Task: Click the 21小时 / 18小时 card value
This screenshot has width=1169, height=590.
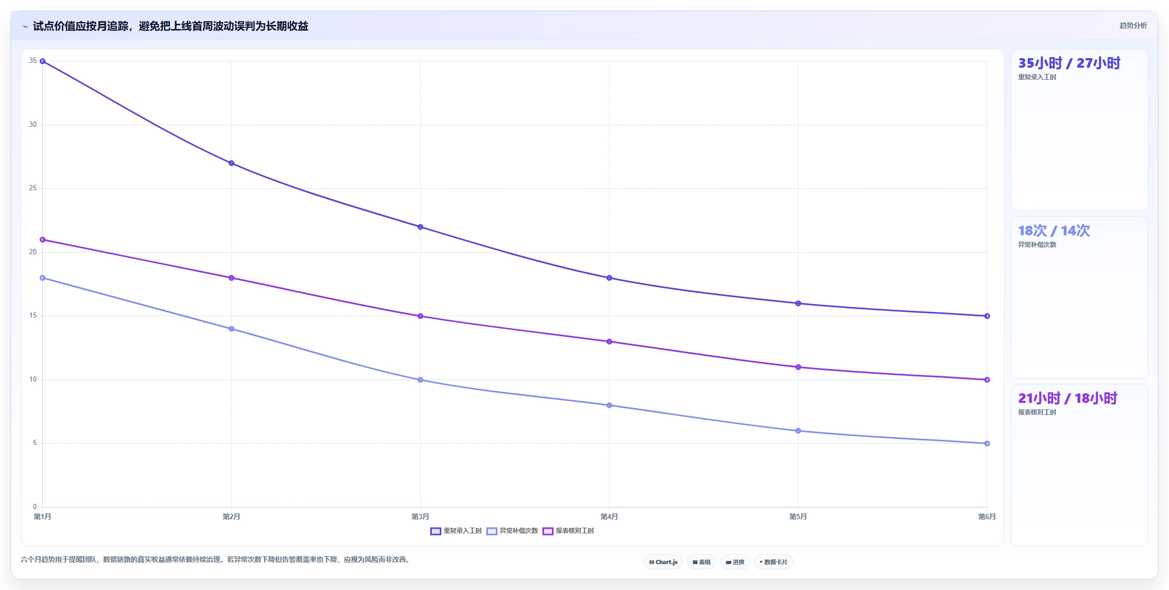Action: (x=1067, y=399)
